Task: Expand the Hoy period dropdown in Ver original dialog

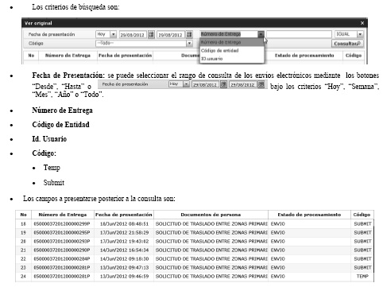Action: coord(114,34)
